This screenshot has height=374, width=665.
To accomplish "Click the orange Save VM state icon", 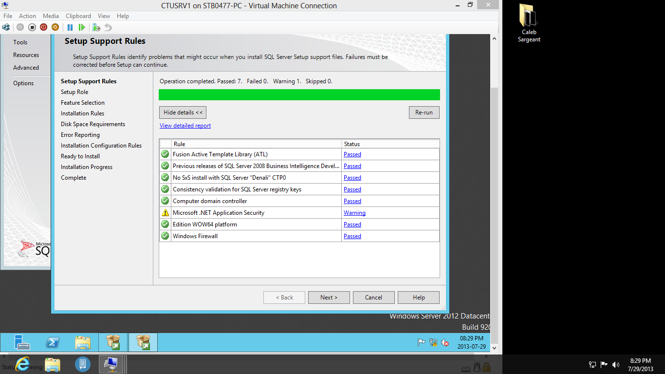I will [55, 27].
